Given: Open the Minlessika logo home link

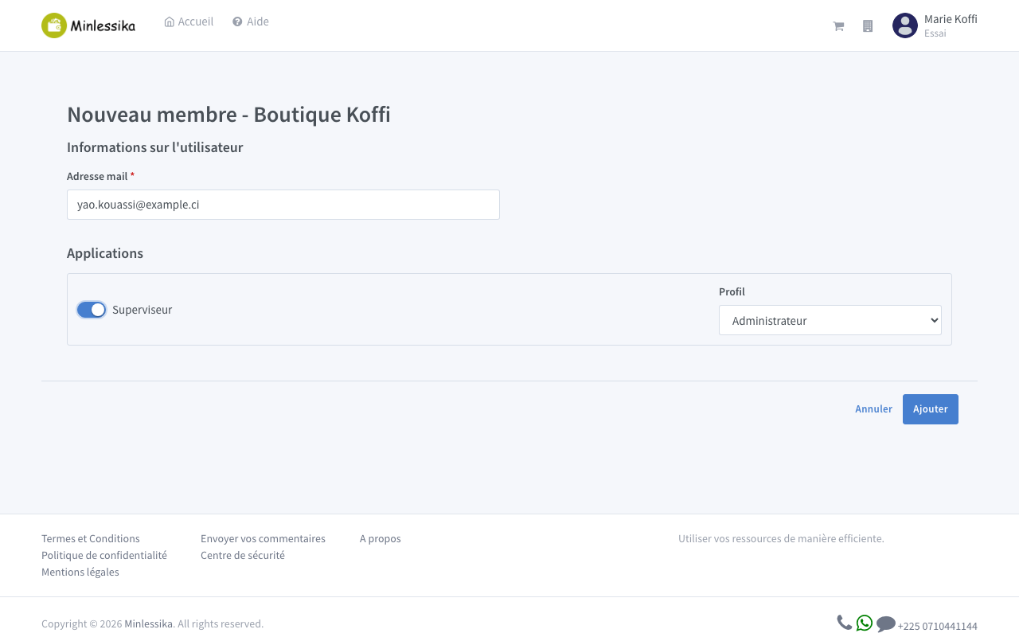Looking at the screenshot, I should 88,25.
